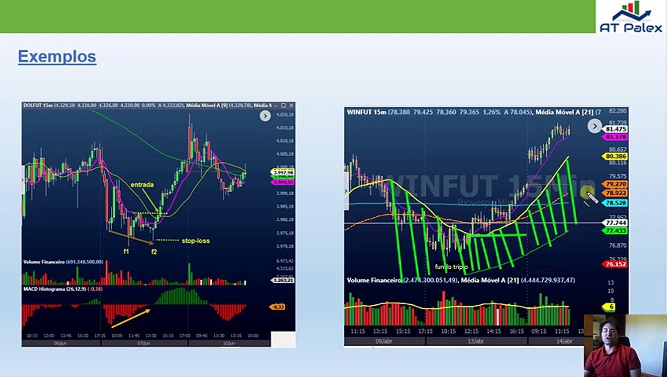667x377 pixels.
Task: Click DOLFUT Volume Financeiro panel label
Action: (x=44, y=261)
